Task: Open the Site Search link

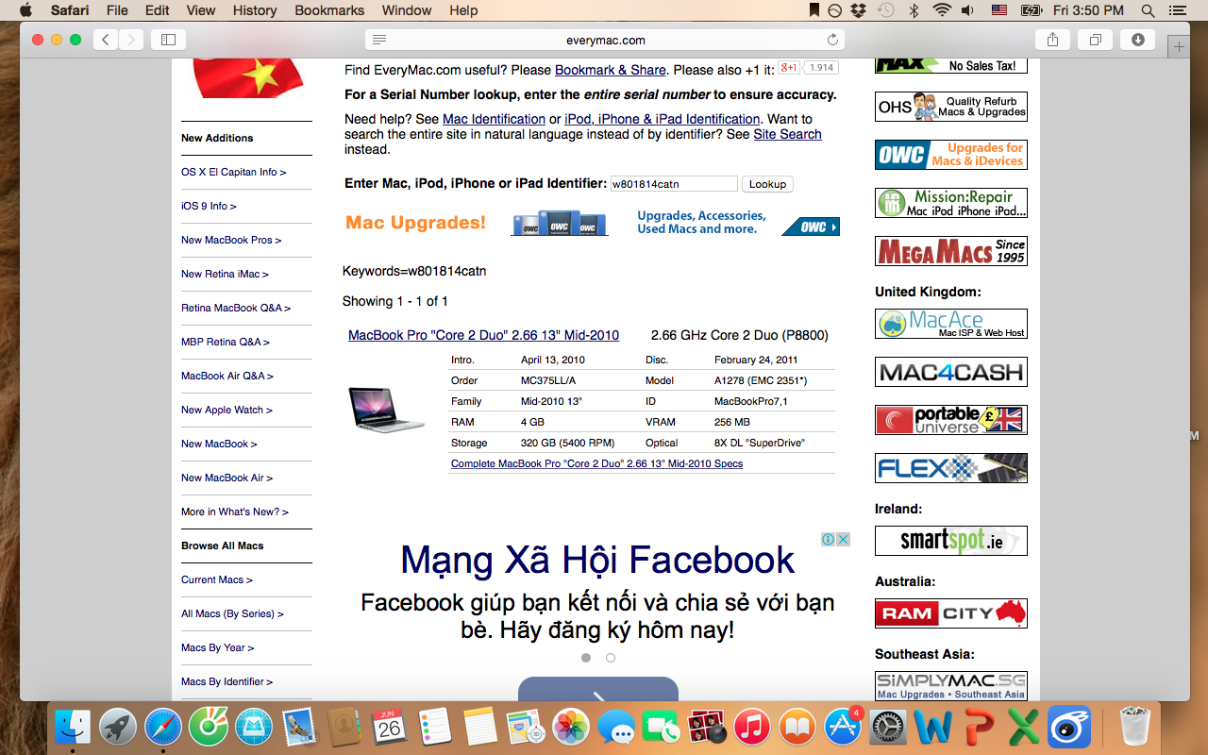Action: [x=787, y=134]
